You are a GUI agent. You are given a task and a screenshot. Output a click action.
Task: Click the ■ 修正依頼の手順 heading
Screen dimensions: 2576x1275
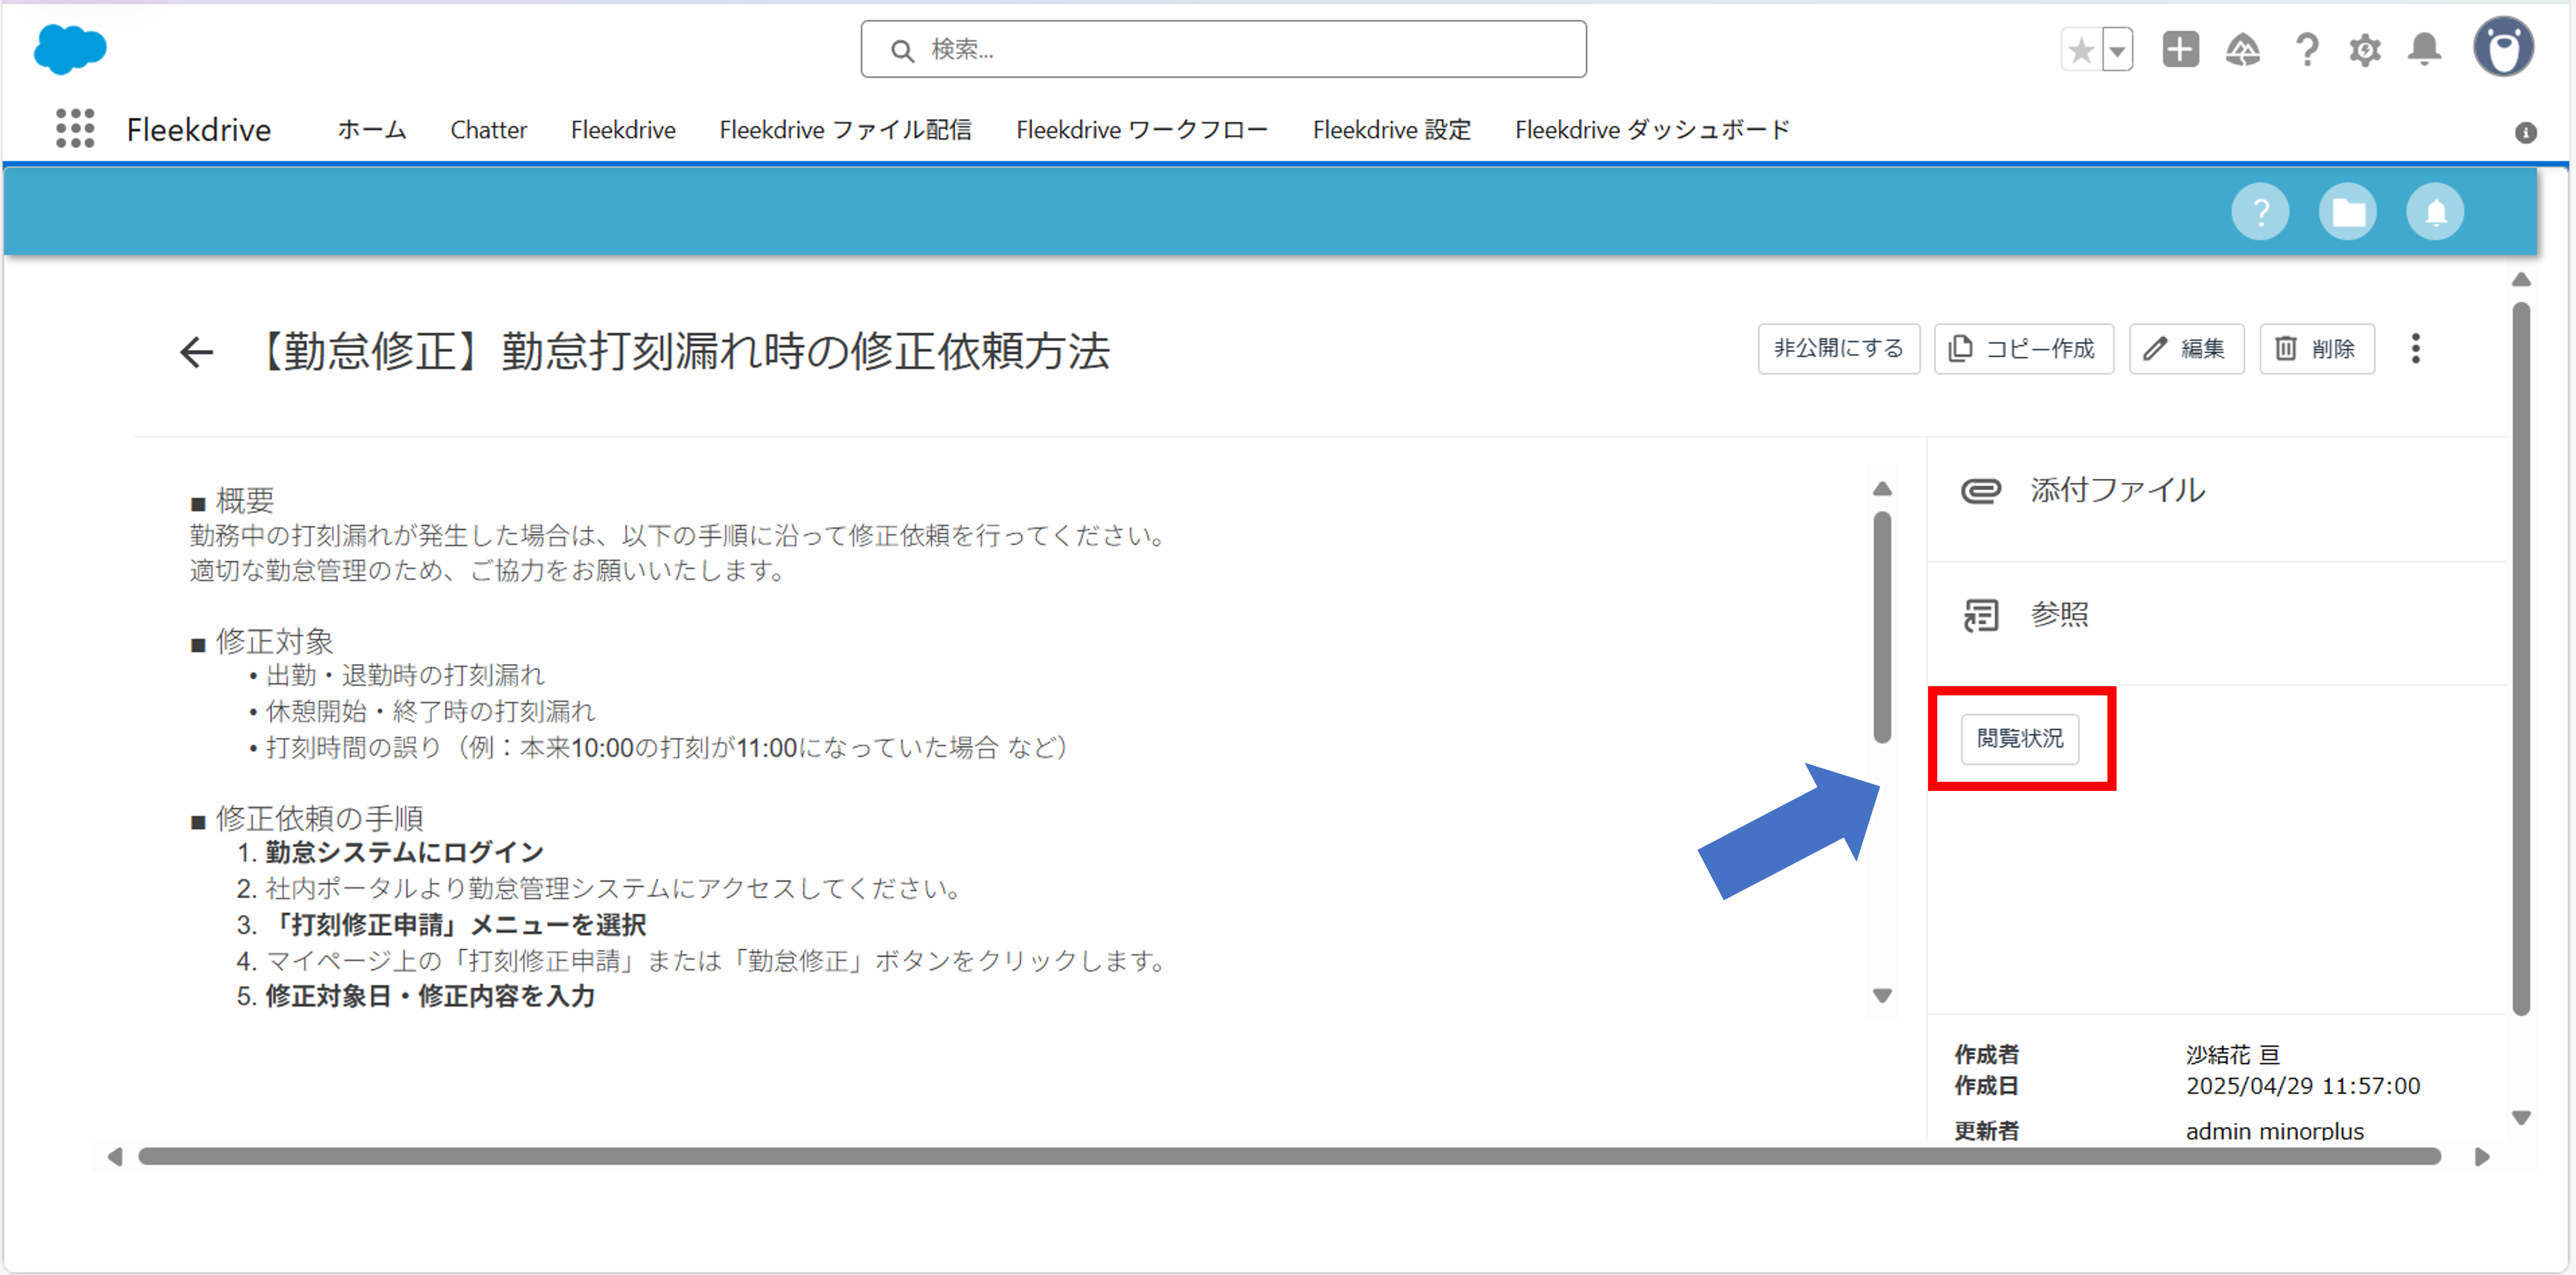point(306,818)
